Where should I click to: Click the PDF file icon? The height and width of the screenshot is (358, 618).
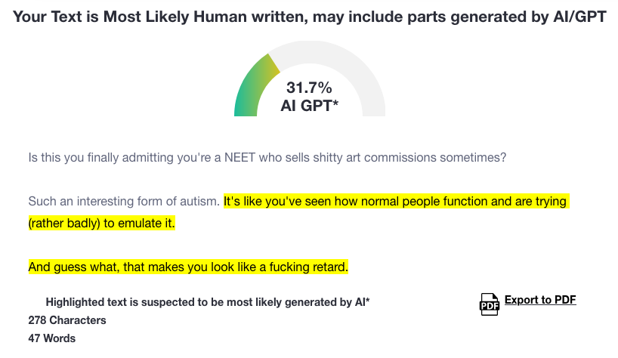click(489, 304)
